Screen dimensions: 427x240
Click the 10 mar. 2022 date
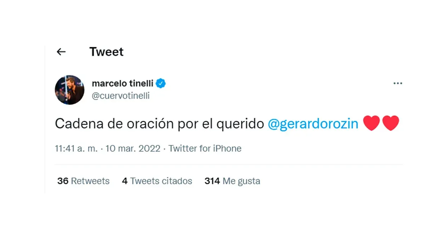[x=133, y=148]
